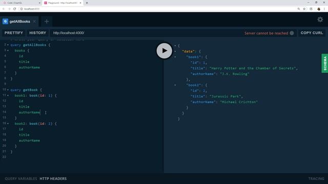Image resolution: width=328 pixels, height=184 pixels.
Task: Click getBook query name in editor
Action: (30, 90)
